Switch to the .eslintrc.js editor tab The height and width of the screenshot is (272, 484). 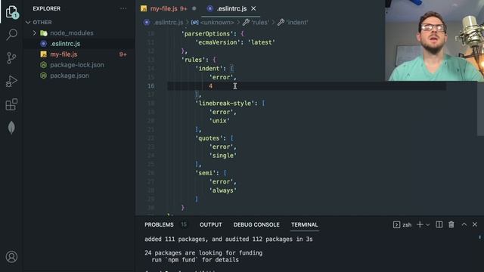pos(231,8)
